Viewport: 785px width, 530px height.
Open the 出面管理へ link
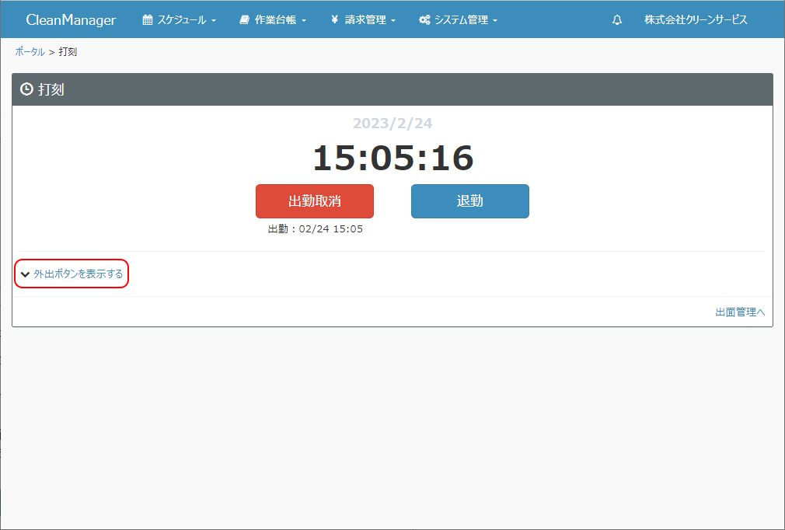pos(740,312)
